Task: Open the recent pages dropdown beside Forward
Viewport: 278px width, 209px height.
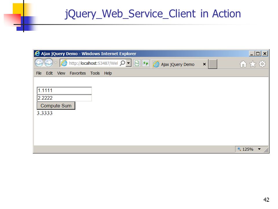Action: 56,63
